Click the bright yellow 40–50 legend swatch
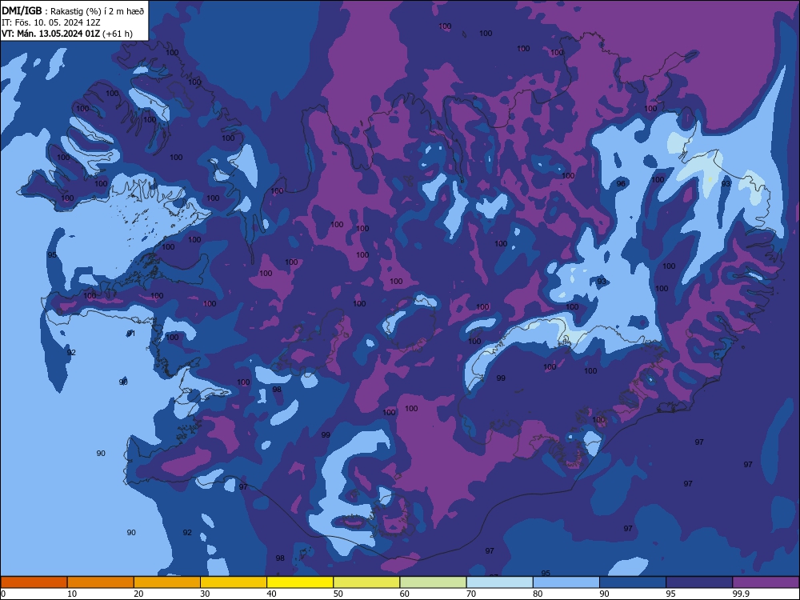 (300, 582)
